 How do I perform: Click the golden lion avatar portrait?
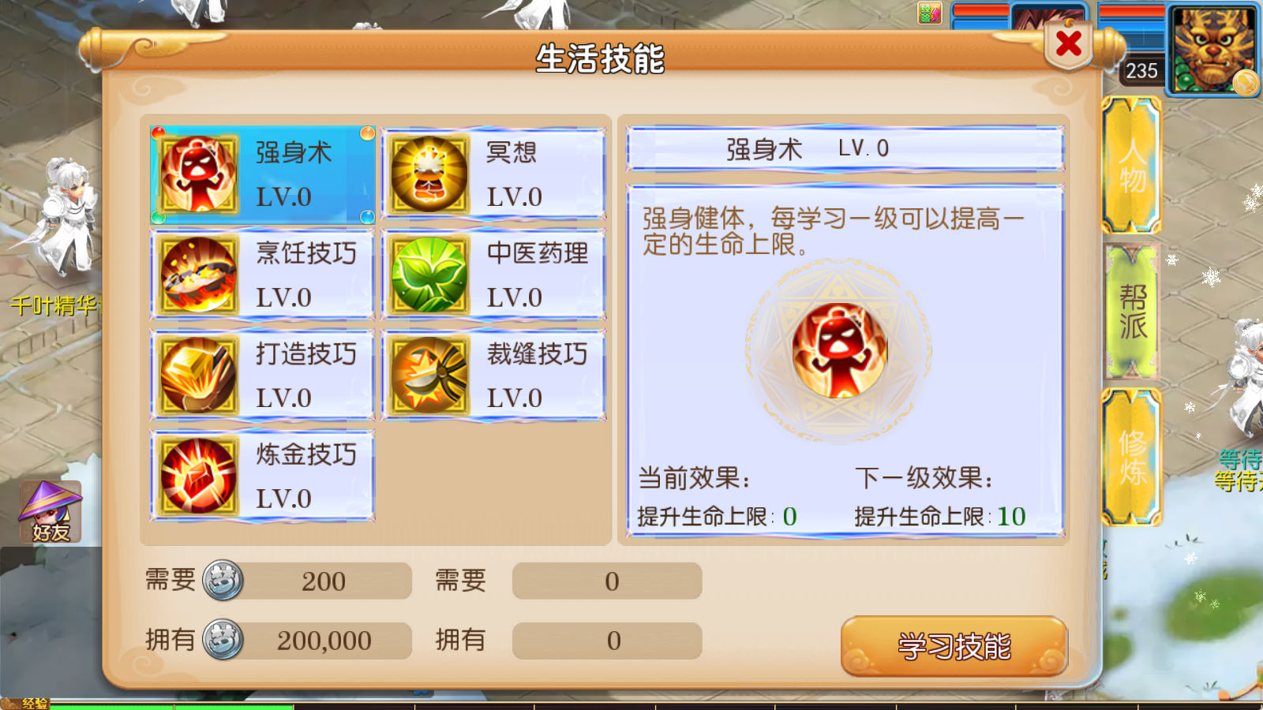[1212, 49]
